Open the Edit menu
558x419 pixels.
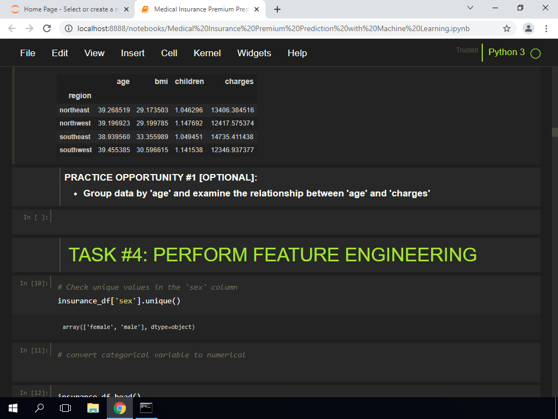tap(60, 53)
